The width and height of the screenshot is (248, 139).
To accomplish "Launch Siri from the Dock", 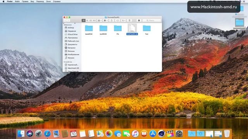I will pyautogui.click(x=30, y=134).
